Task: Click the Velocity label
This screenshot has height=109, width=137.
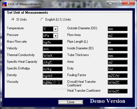Action: (x=12, y=48)
